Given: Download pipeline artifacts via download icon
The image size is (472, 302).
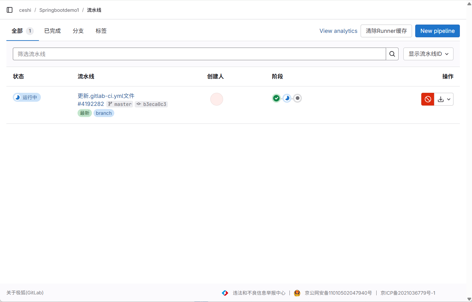Looking at the screenshot, I should 441,99.
